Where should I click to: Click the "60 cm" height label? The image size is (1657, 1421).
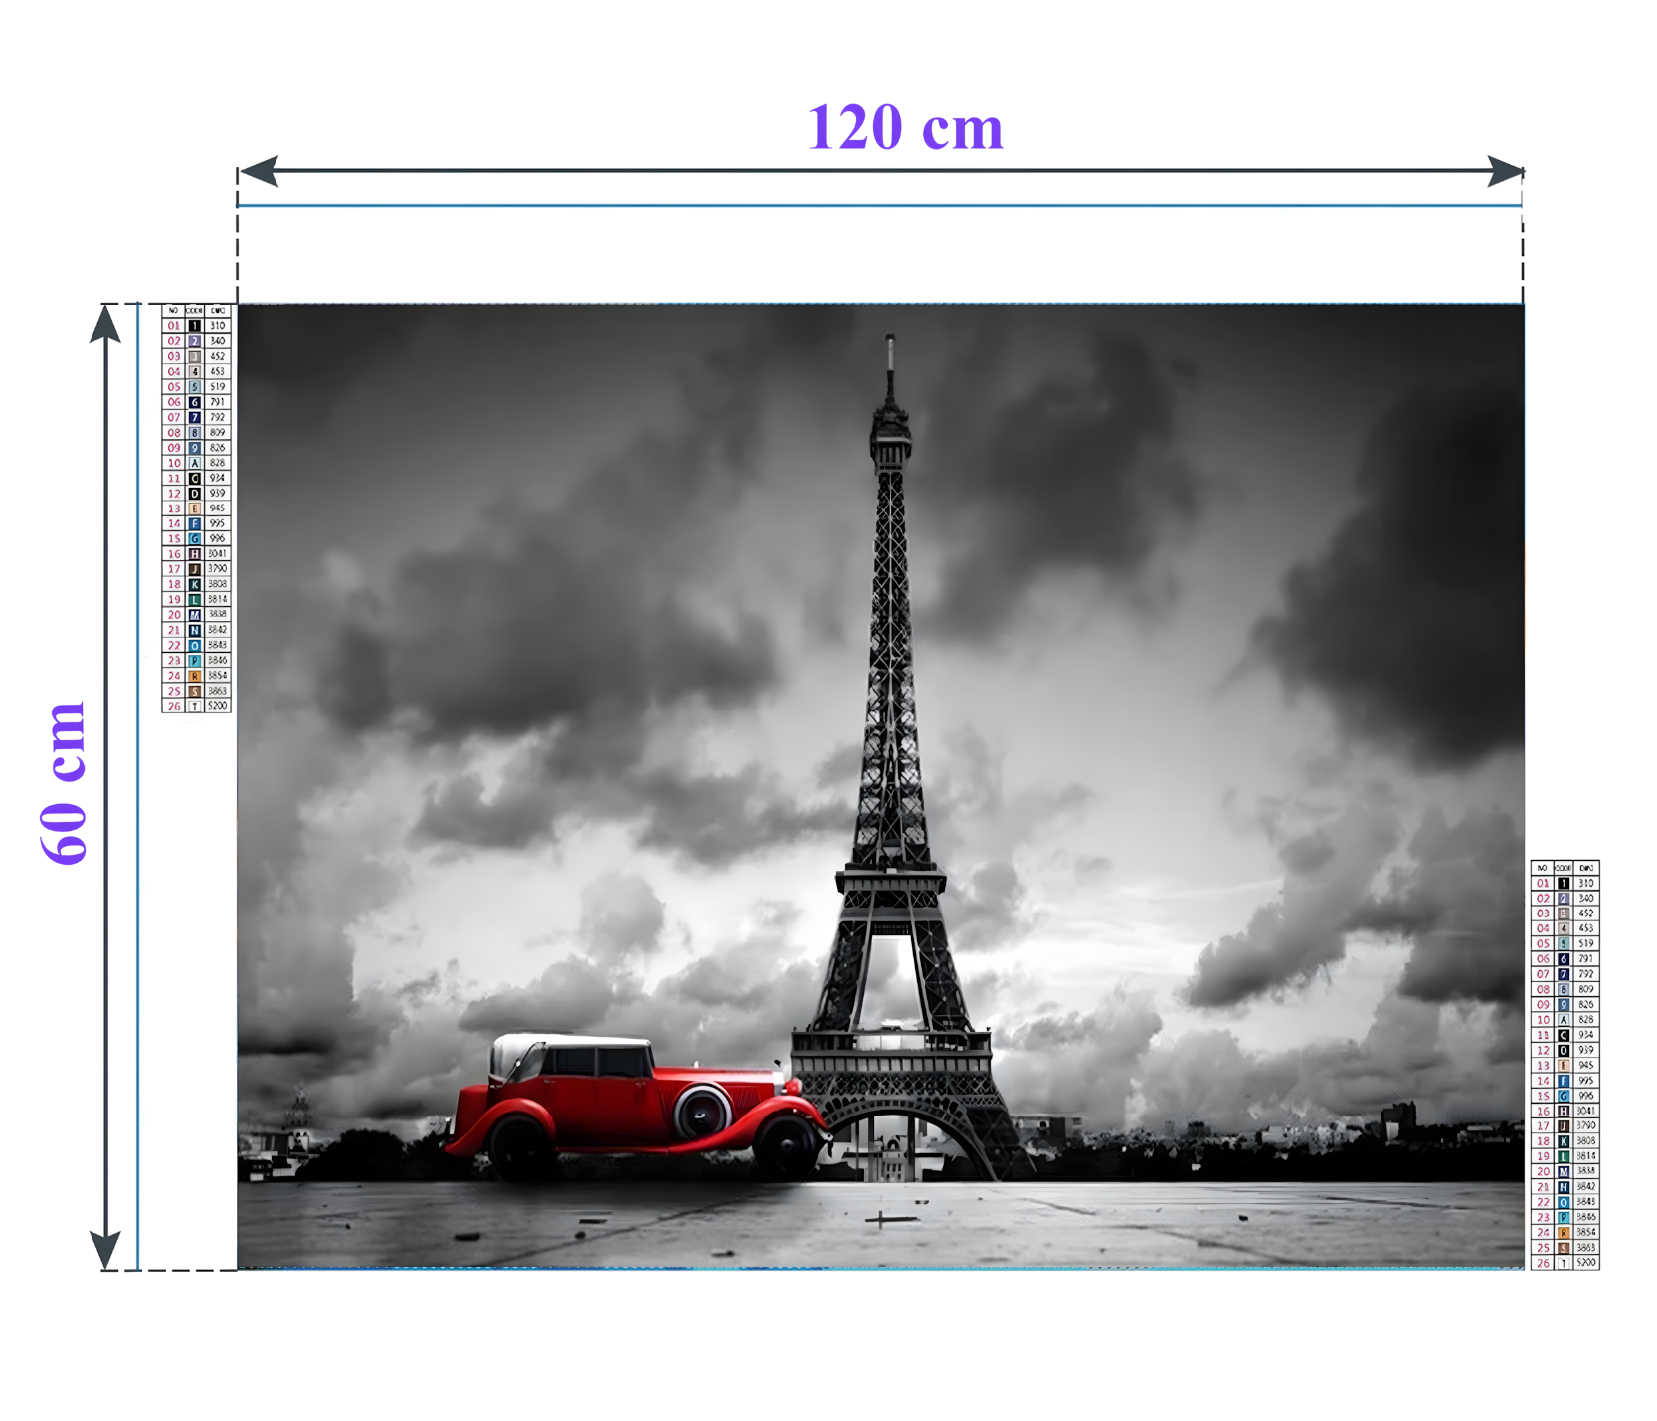click(65, 783)
